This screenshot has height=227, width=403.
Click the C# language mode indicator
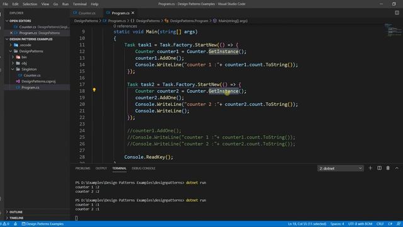tap(390, 224)
